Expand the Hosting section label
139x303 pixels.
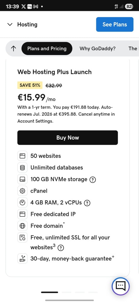[x=27, y=25]
